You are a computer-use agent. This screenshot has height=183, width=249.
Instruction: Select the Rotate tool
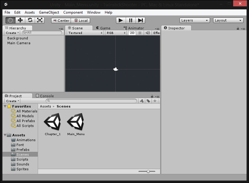(30, 20)
